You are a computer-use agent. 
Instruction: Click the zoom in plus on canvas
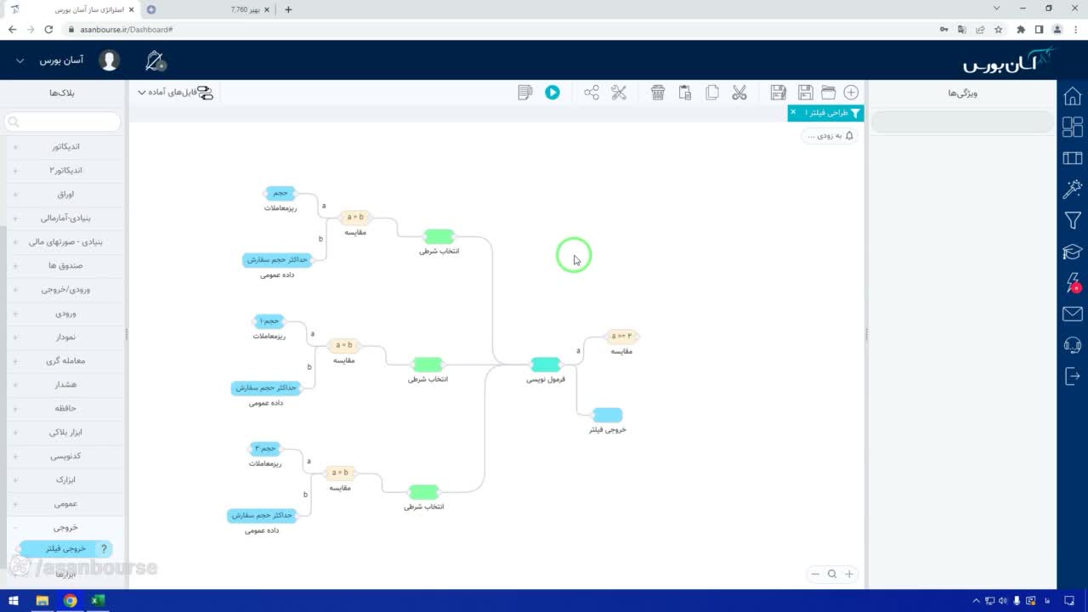tap(848, 574)
